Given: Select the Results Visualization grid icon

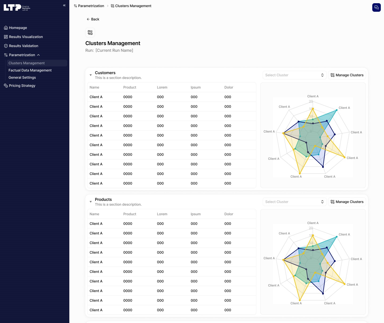Looking at the screenshot, I should 6,37.
